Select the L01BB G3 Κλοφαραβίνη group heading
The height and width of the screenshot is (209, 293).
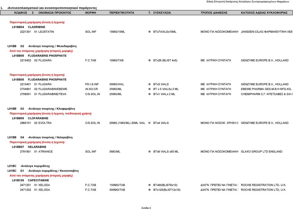click(x=41, y=109)
